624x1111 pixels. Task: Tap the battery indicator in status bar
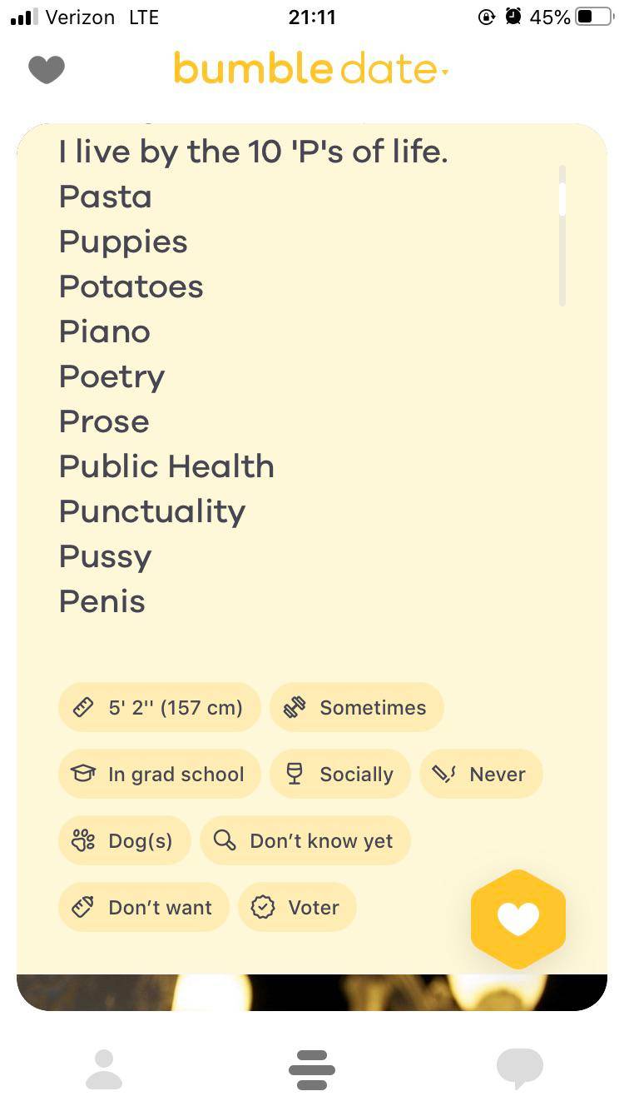(594, 17)
